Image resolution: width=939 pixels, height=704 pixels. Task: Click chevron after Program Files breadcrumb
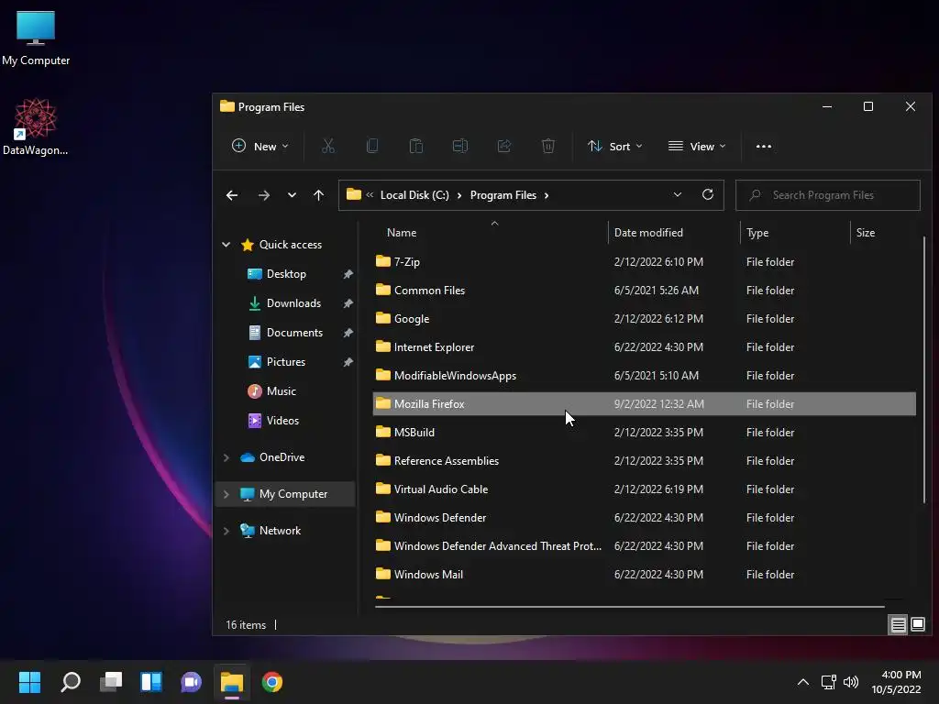[x=547, y=195]
